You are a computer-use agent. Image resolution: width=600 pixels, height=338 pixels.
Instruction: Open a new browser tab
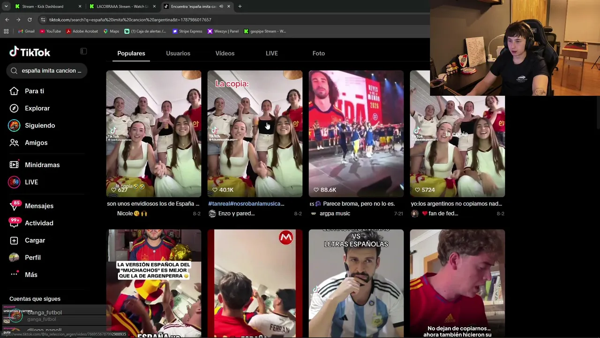(x=240, y=7)
